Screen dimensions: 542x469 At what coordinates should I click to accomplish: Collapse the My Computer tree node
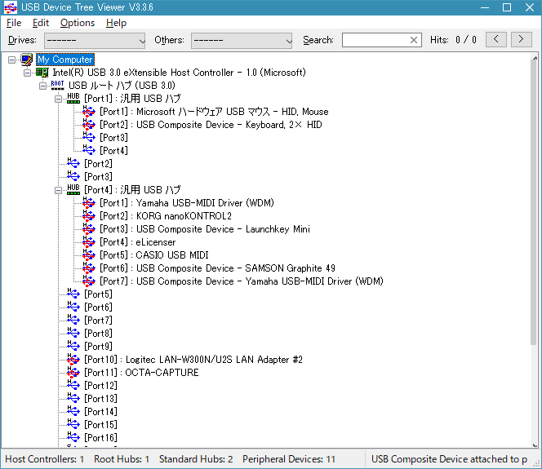11,60
